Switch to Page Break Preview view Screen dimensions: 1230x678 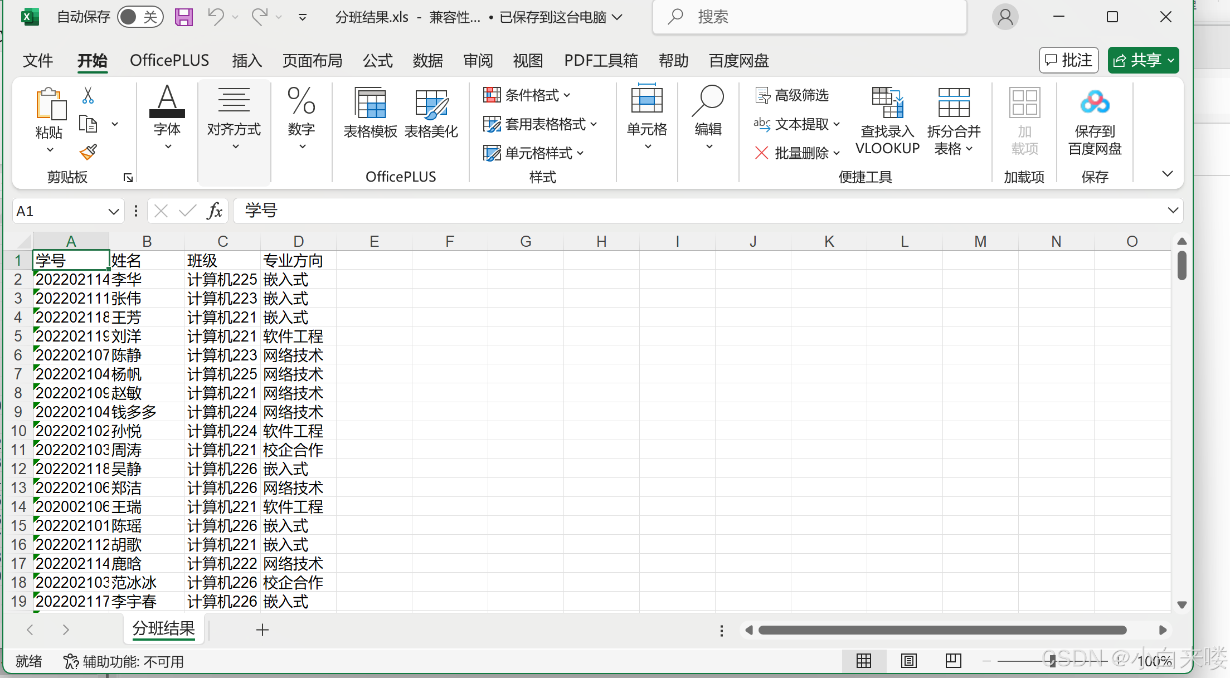pyautogui.click(x=953, y=661)
